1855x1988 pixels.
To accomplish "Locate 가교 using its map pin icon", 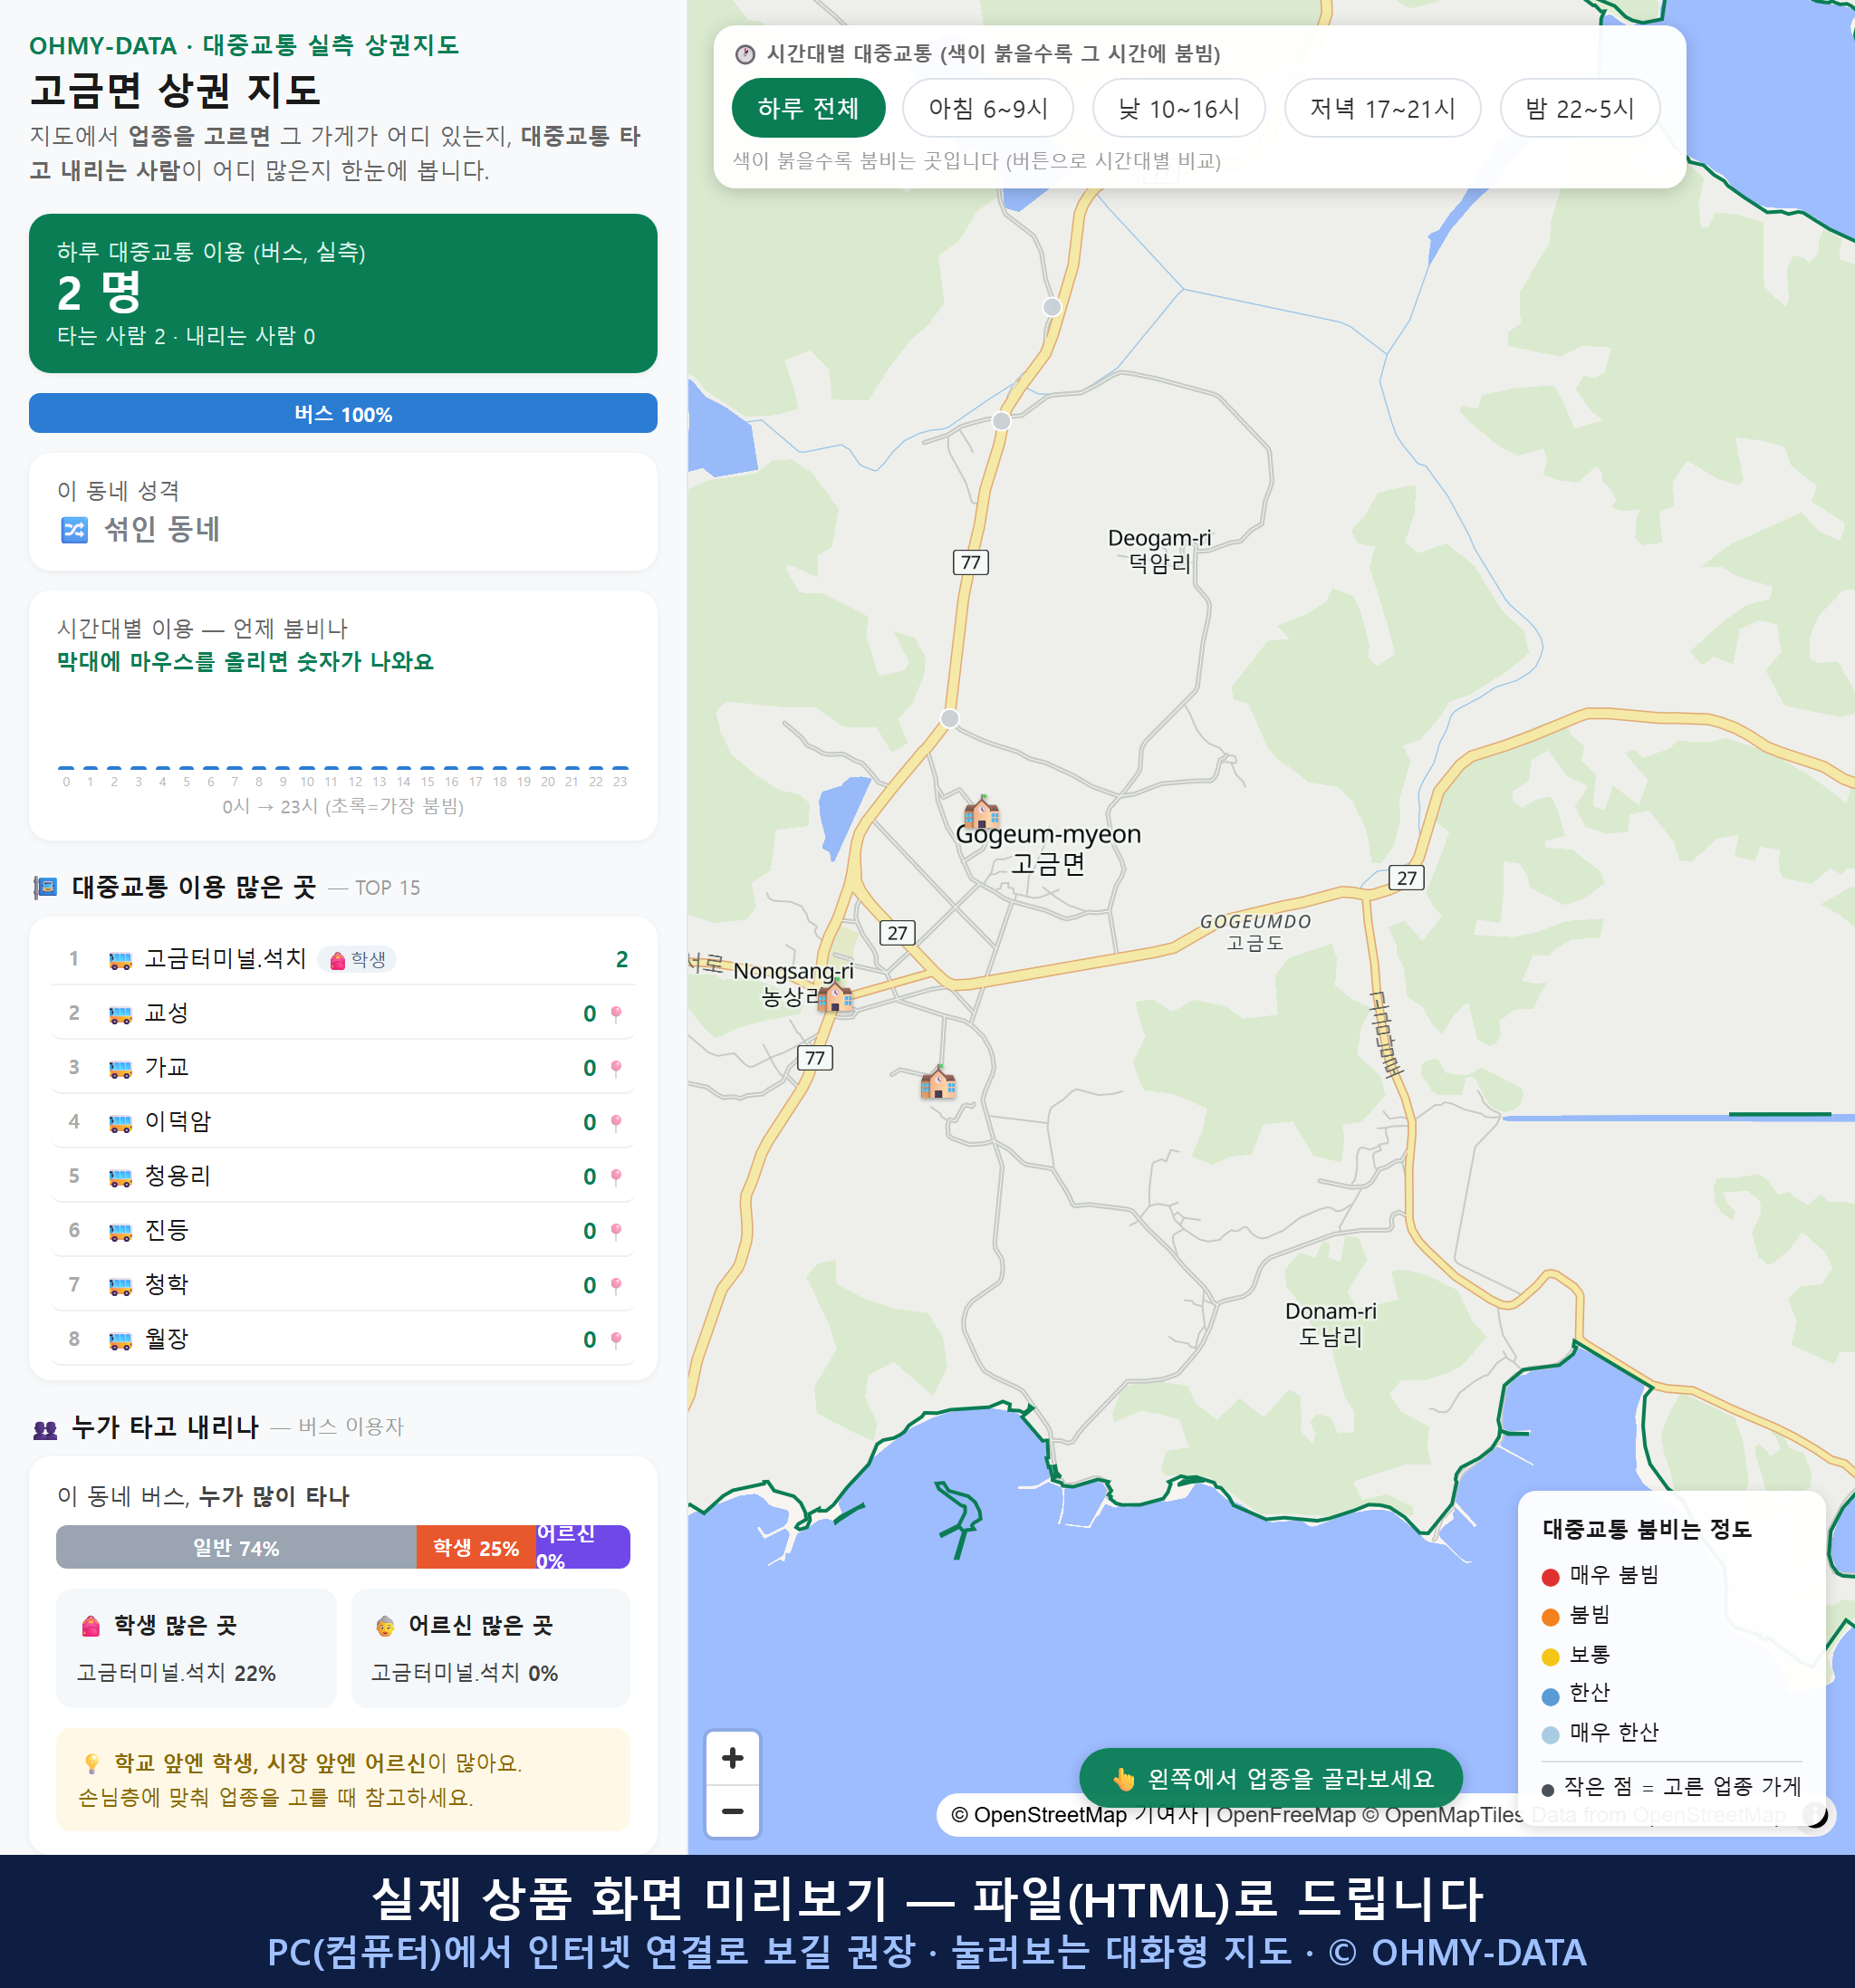I will click(616, 1068).
